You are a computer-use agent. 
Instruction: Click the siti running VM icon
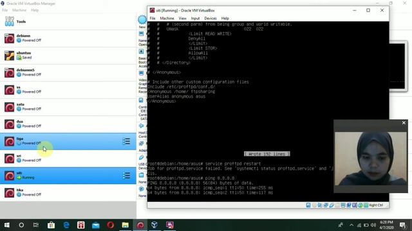click(x=10, y=176)
